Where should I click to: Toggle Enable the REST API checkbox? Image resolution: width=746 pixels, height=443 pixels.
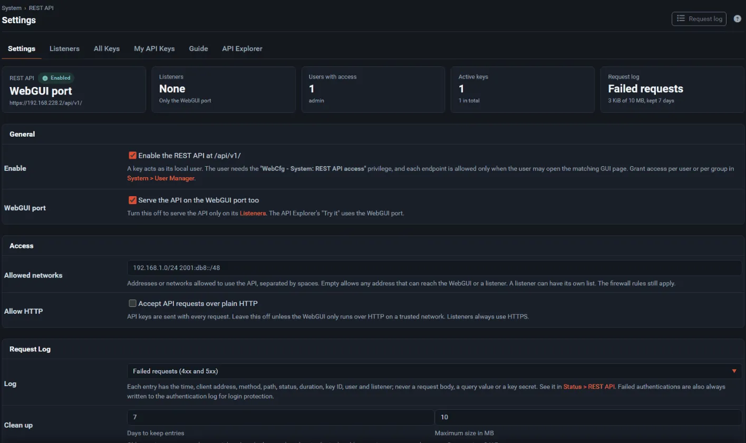click(132, 156)
